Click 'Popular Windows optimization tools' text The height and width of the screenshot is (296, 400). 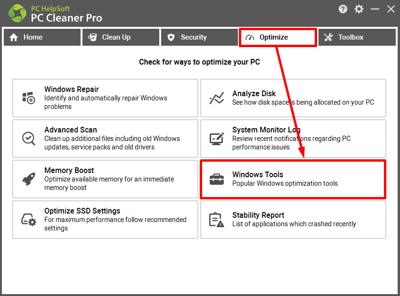point(285,183)
